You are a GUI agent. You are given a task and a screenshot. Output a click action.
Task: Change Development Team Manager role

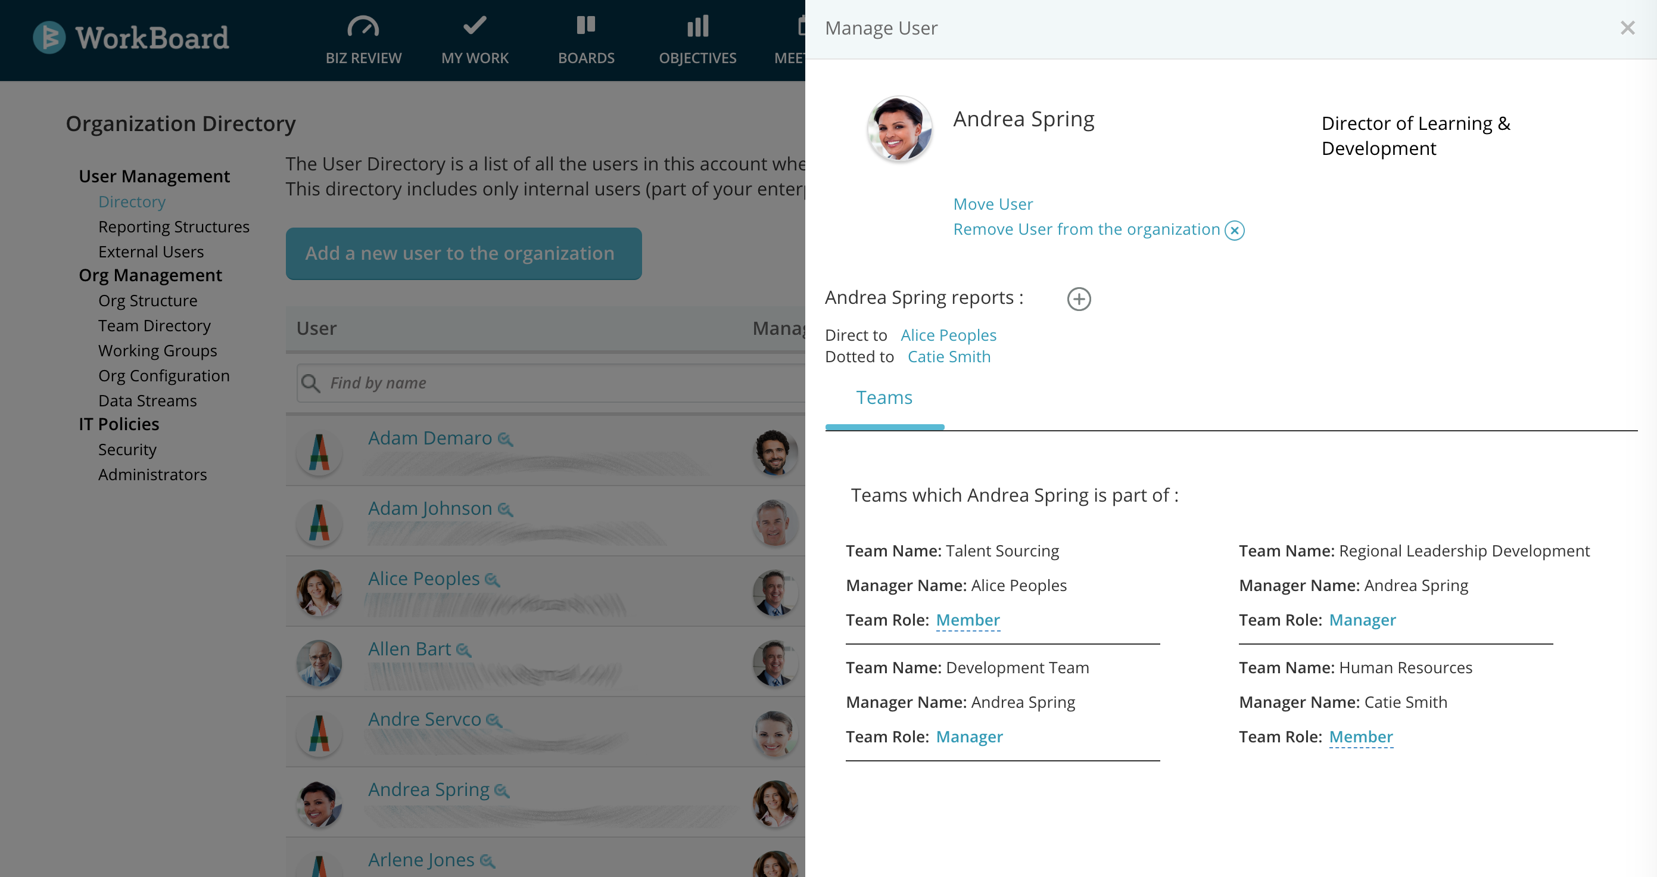pyautogui.click(x=968, y=736)
